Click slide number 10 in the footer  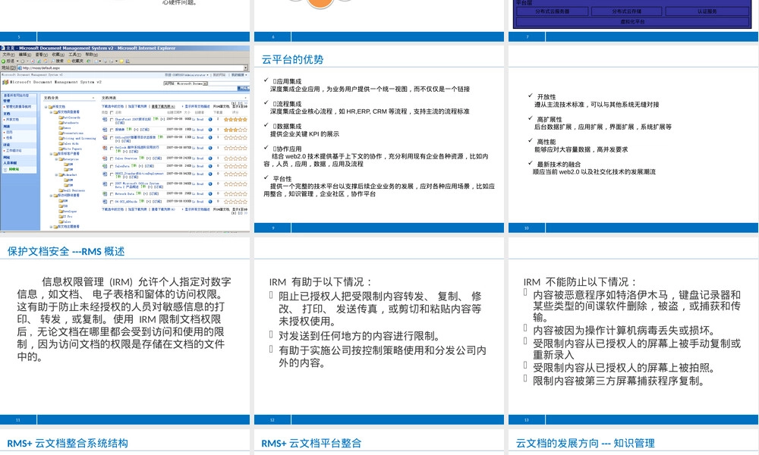pyautogui.click(x=527, y=228)
